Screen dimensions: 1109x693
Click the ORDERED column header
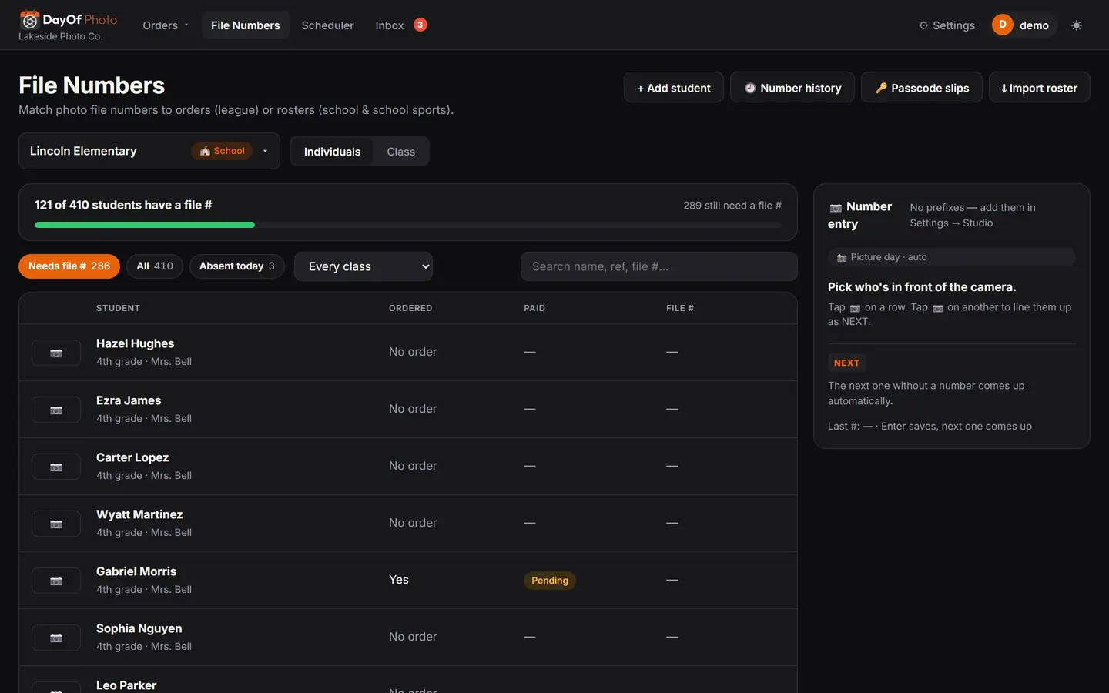tap(410, 308)
